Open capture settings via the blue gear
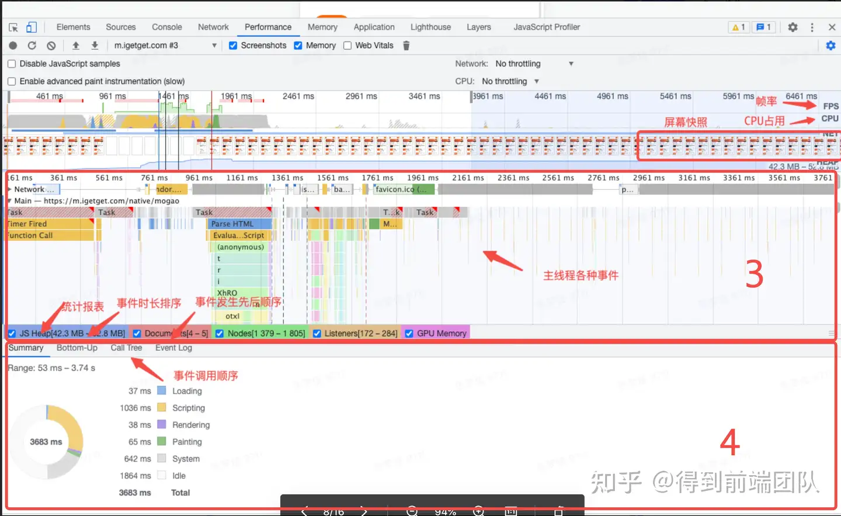This screenshot has height=516, width=841. (x=830, y=46)
